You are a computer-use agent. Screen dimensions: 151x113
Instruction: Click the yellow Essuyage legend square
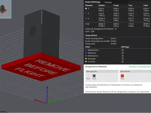(x=86, y=59)
